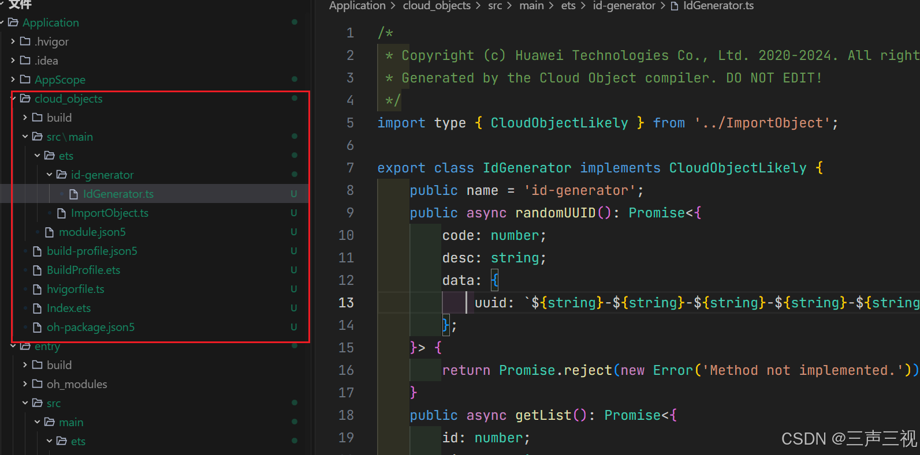The height and width of the screenshot is (455, 920).
Task: Click the oh-package.json5 file icon
Action: [x=37, y=328]
